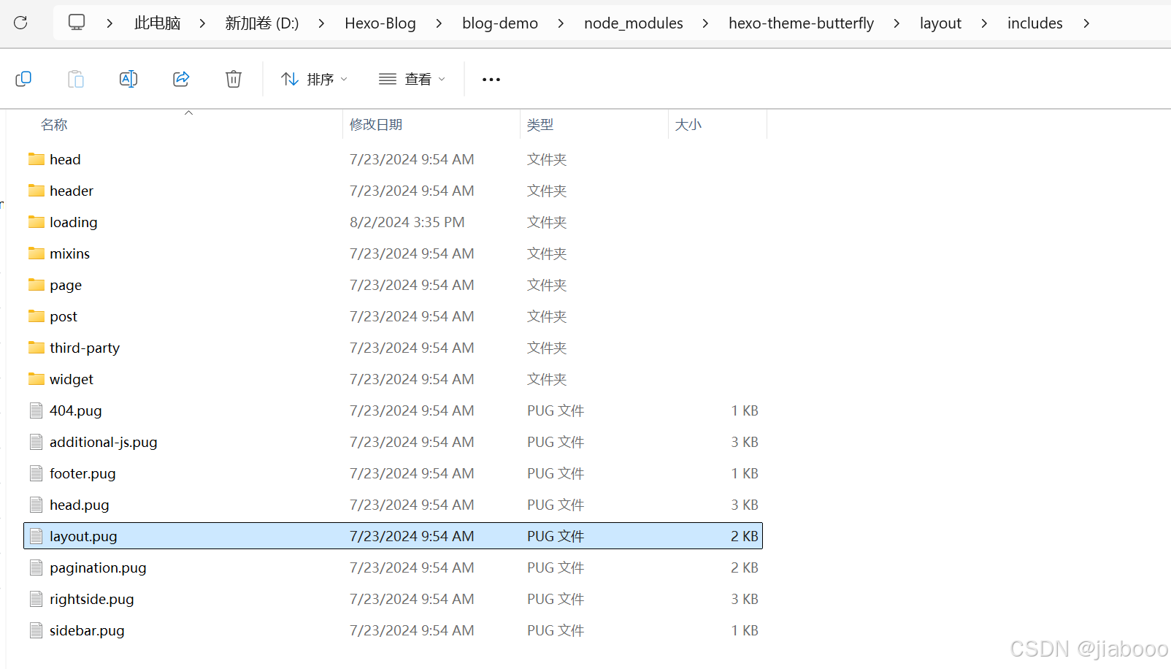Expand chevron before 此电脑 in breadcrumb
The image size is (1171, 669).
110,23
